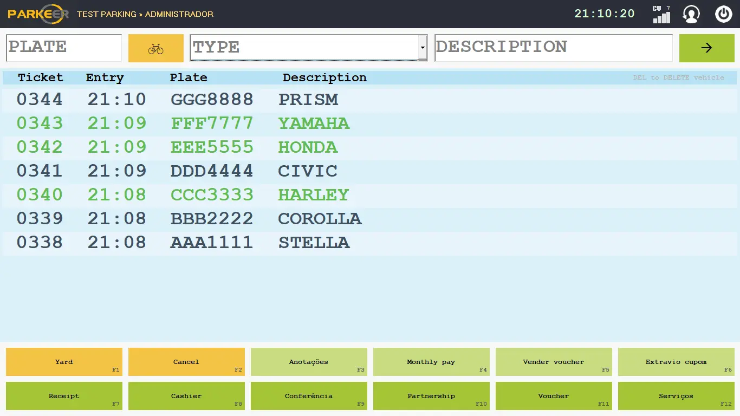
Task: Select ticket 0343 row
Action: [370, 123]
